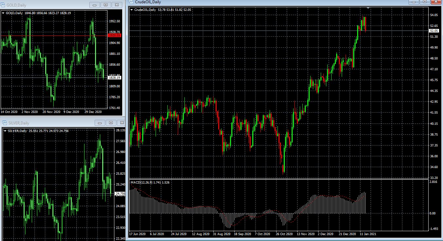Screen dimensions: 443x241
Task: Click the SILVER chart window icon
Action: 5,123
